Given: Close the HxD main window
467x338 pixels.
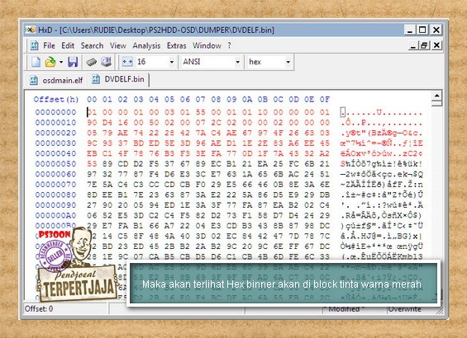Looking at the screenshot, I should click(436, 30).
